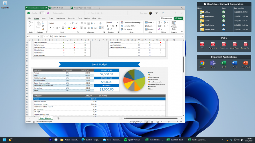Image resolution: width=255 pixels, height=143 pixels.
Task: Toggle the AutoSave switch
Action: (x=42, y=13)
